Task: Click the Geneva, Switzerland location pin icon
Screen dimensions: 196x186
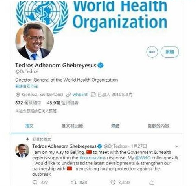Action: point(18,95)
